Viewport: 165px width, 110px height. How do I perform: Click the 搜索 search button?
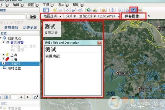[x=33, y=17]
